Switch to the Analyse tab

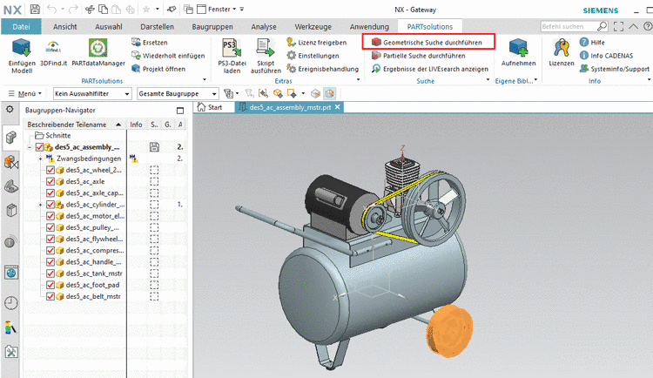pos(264,27)
